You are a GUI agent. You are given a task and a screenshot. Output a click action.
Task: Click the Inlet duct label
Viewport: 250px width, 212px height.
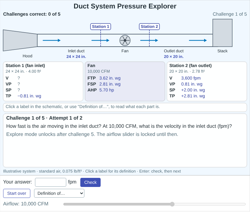[x=76, y=51]
